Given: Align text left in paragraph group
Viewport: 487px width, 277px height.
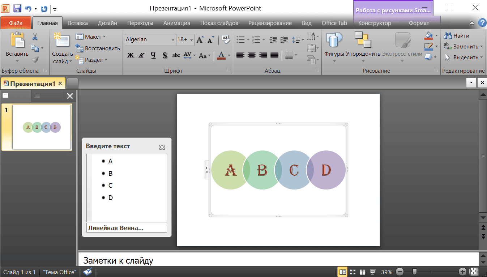Looking at the screenshot, I should (x=240, y=55).
